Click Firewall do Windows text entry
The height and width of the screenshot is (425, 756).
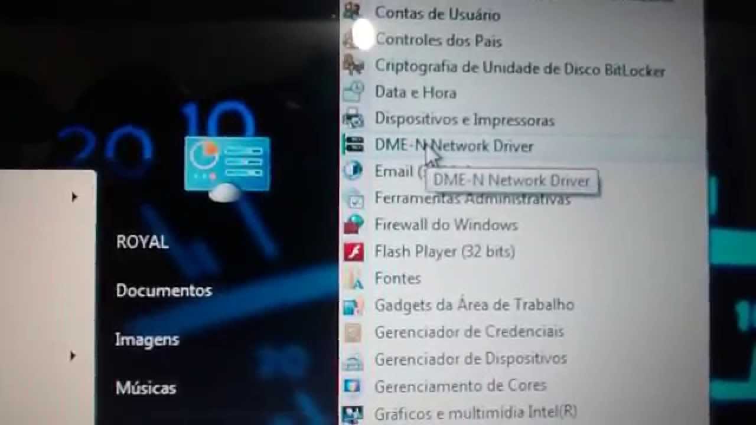(x=446, y=225)
